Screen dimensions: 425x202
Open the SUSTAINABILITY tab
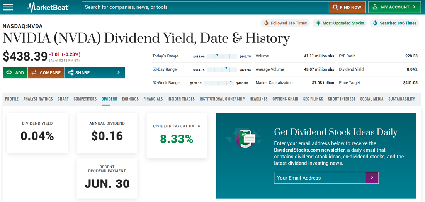tap(402, 99)
